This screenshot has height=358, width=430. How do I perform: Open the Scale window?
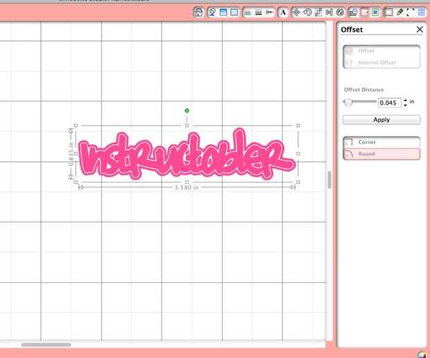[x=318, y=12]
